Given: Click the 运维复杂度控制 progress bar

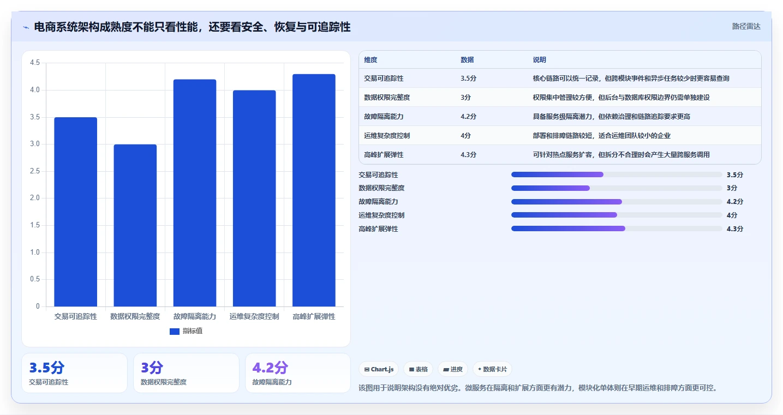Looking at the screenshot, I should tap(617, 215).
